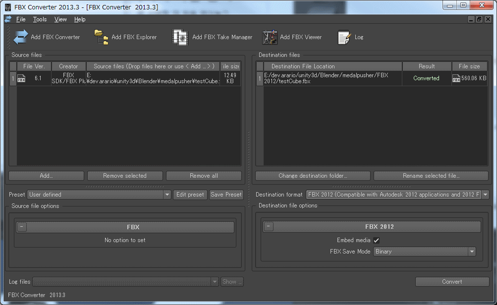Viewport: 497px width, 305px height.
Task: Click the Remove all button
Action: tap(204, 176)
